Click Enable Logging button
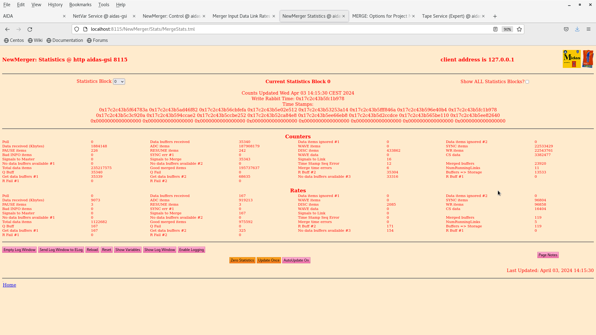596x335 pixels. click(191, 250)
